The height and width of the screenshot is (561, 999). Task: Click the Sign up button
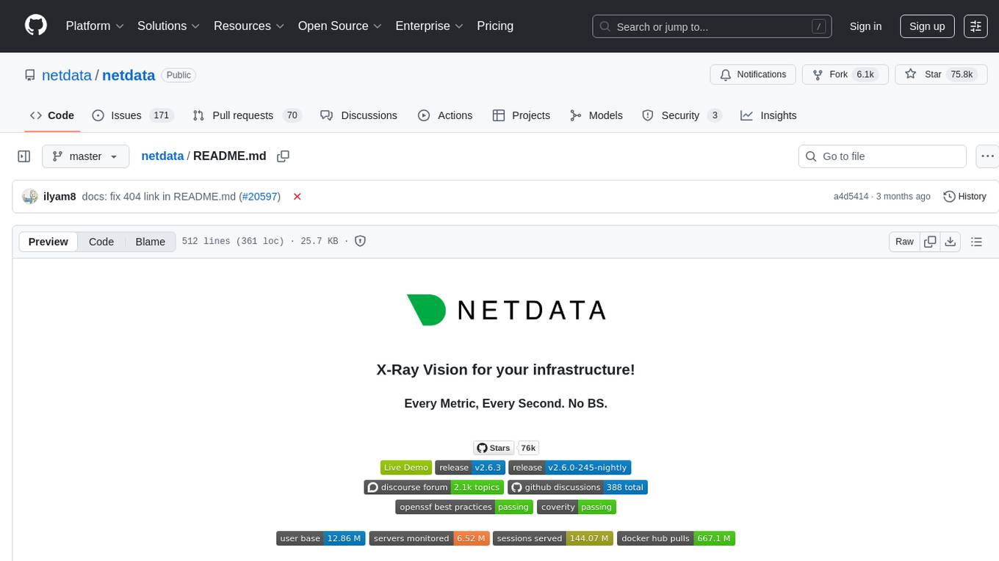coord(927,26)
